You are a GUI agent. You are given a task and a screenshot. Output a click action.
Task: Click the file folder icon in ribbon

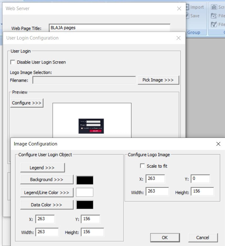coord(214,16)
